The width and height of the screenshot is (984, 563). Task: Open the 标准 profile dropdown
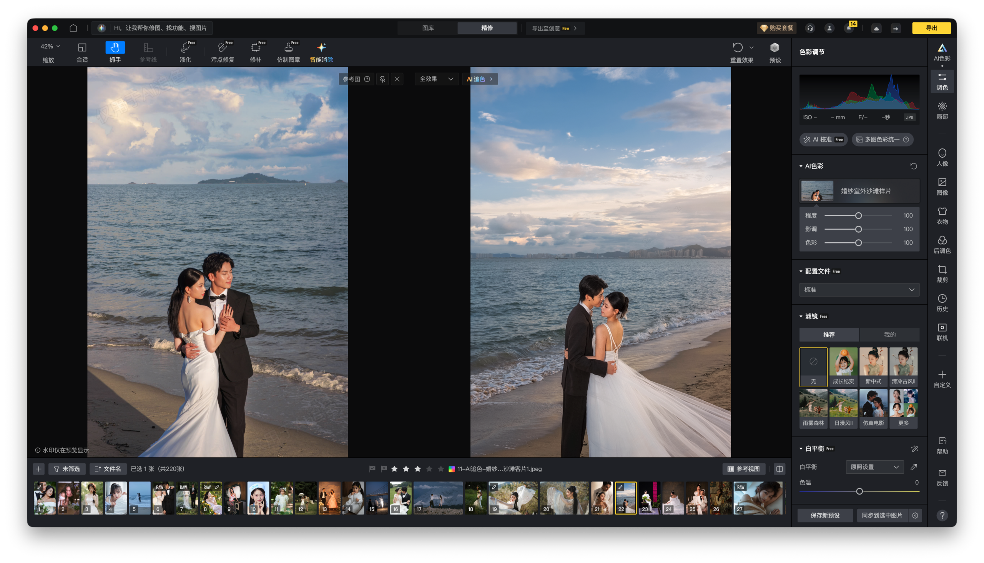[x=859, y=290]
